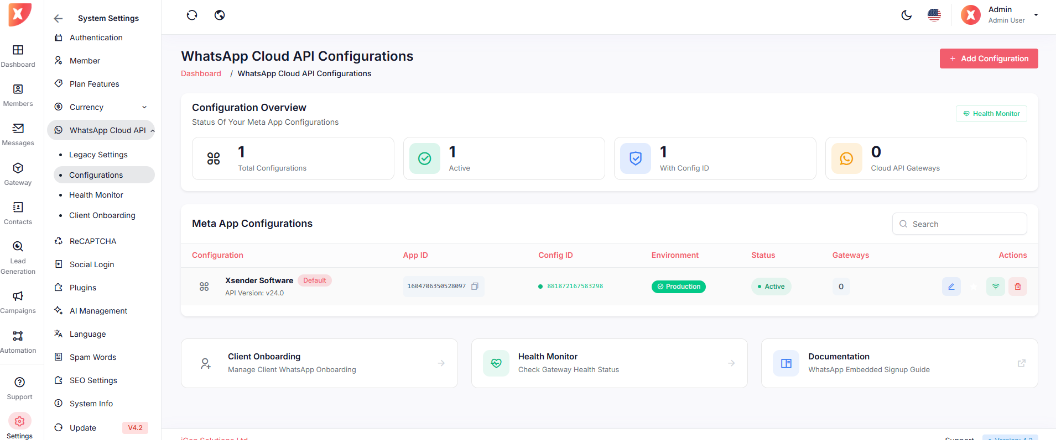This screenshot has width=1056, height=440.
Task: Select Health Monitor in the sidebar submenu
Action: pos(96,195)
